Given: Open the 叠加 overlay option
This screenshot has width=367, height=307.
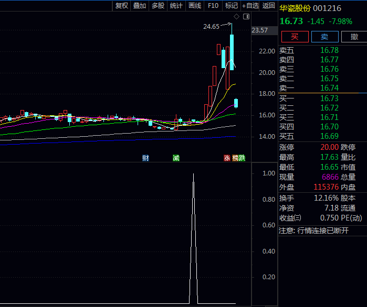Looking at the screenshot, I should [x=140, y=6].
